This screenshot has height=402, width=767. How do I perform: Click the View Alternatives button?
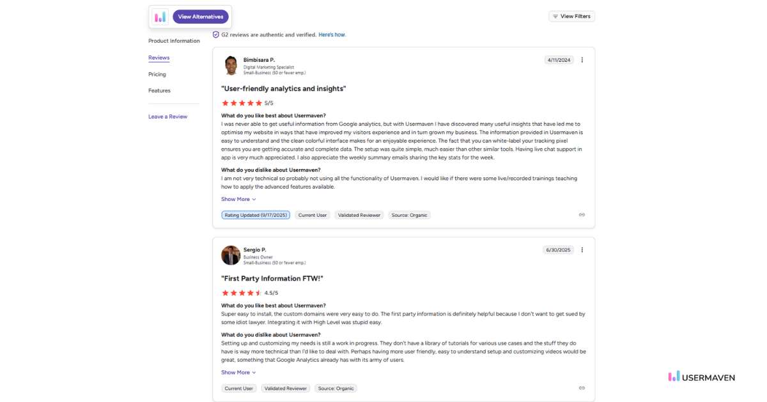(201, 17)
